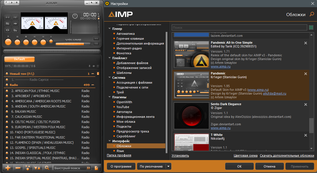
Task: Switch skins list to grid view
Action: (x=311, y=27)
